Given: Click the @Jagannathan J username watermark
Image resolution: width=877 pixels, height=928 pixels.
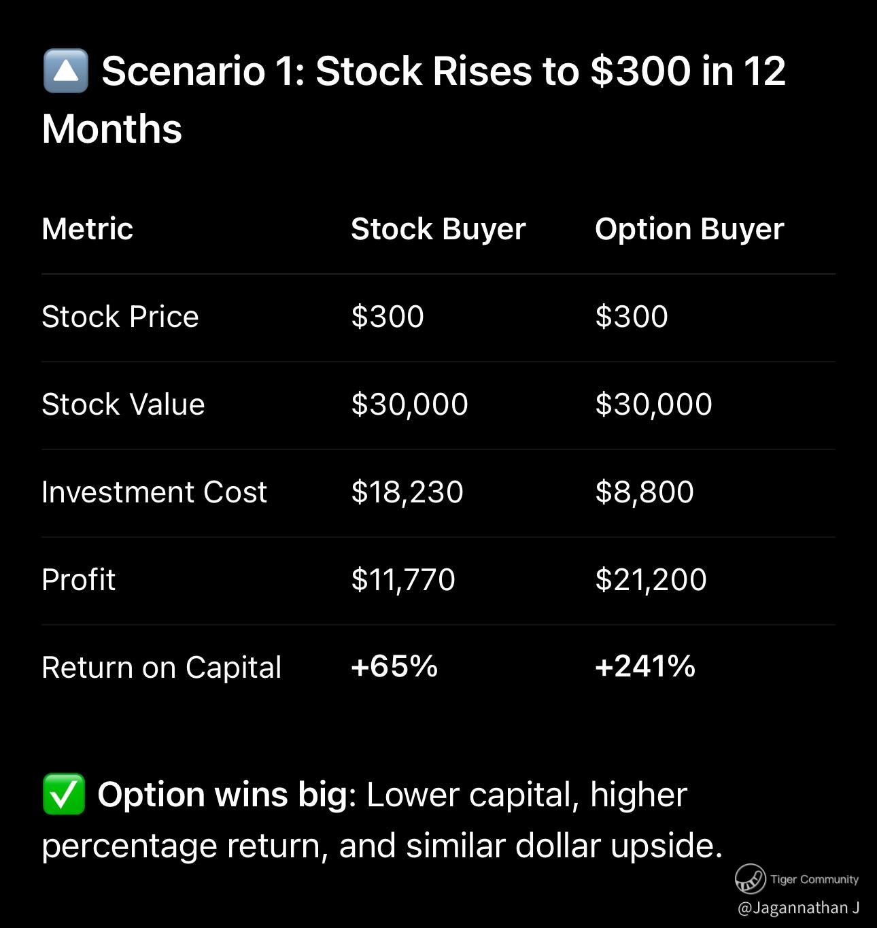Looking at the screenshot, I should [798, 908].
